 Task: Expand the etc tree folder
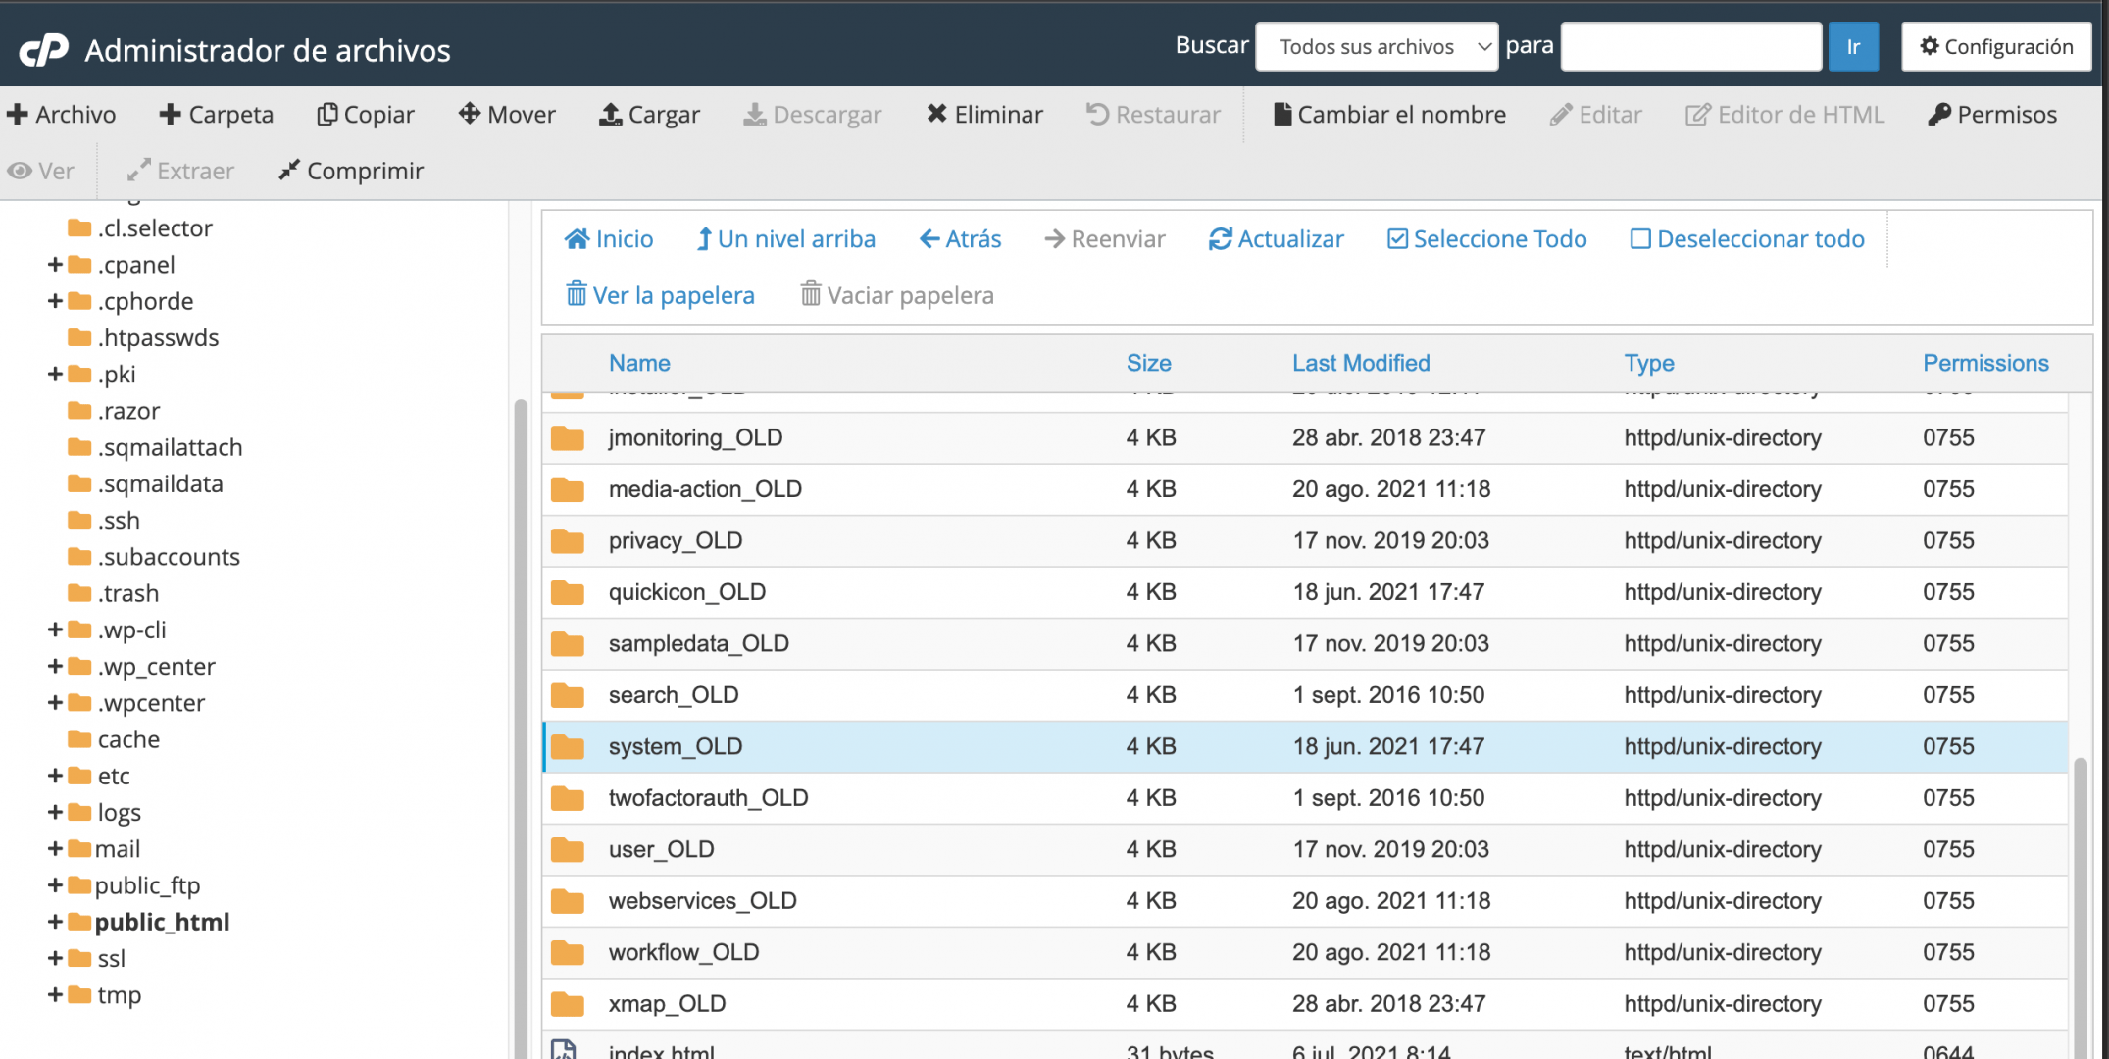coord(55,776)
